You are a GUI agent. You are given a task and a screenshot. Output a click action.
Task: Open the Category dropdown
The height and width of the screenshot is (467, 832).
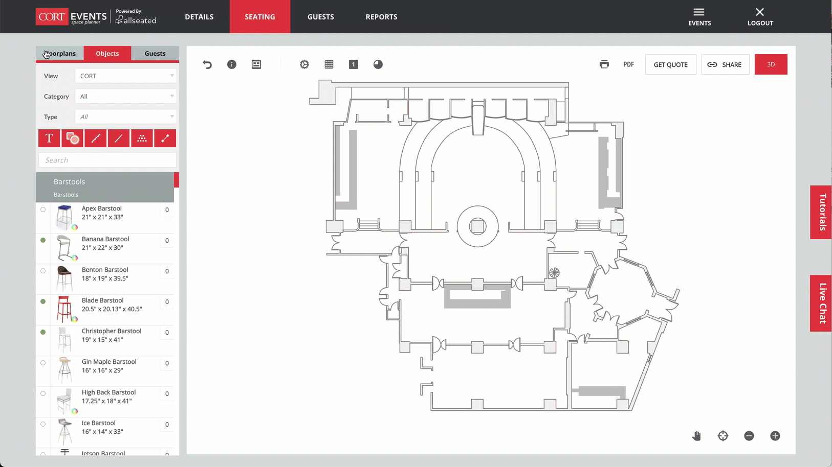pyautogui.click(x=125, y=96)
